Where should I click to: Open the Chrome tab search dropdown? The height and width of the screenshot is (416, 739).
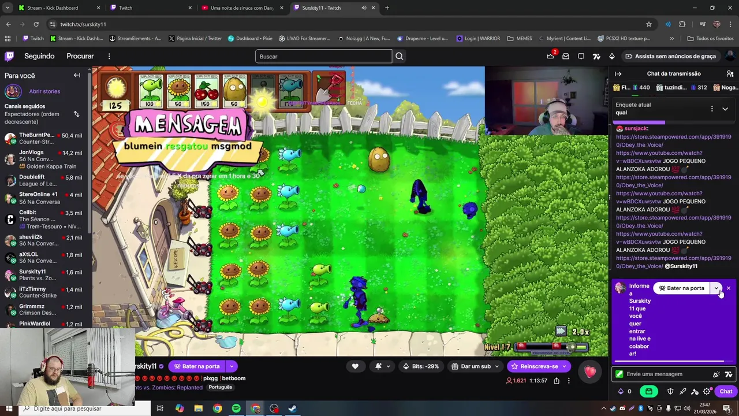coord(8,8)
